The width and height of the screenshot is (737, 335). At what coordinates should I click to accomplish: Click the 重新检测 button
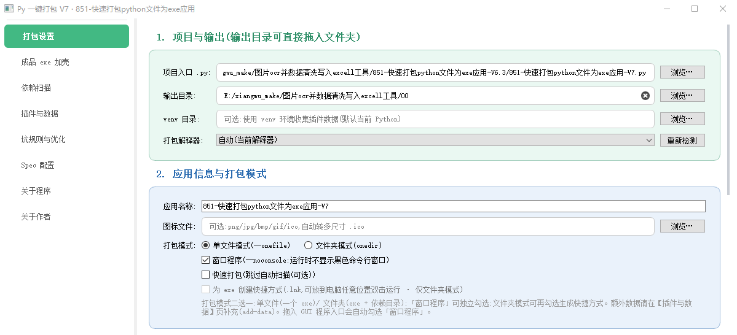[682, 141]
